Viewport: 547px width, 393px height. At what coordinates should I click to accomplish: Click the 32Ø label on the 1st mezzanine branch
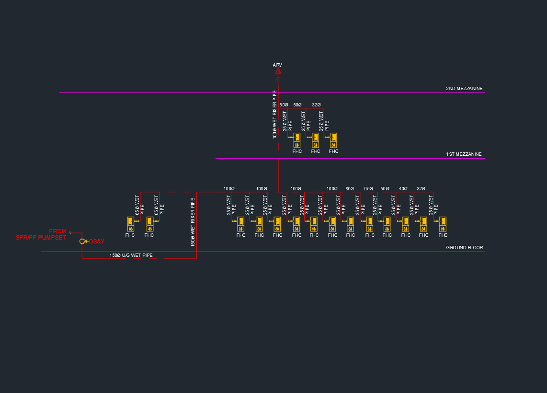click(316, 105)
